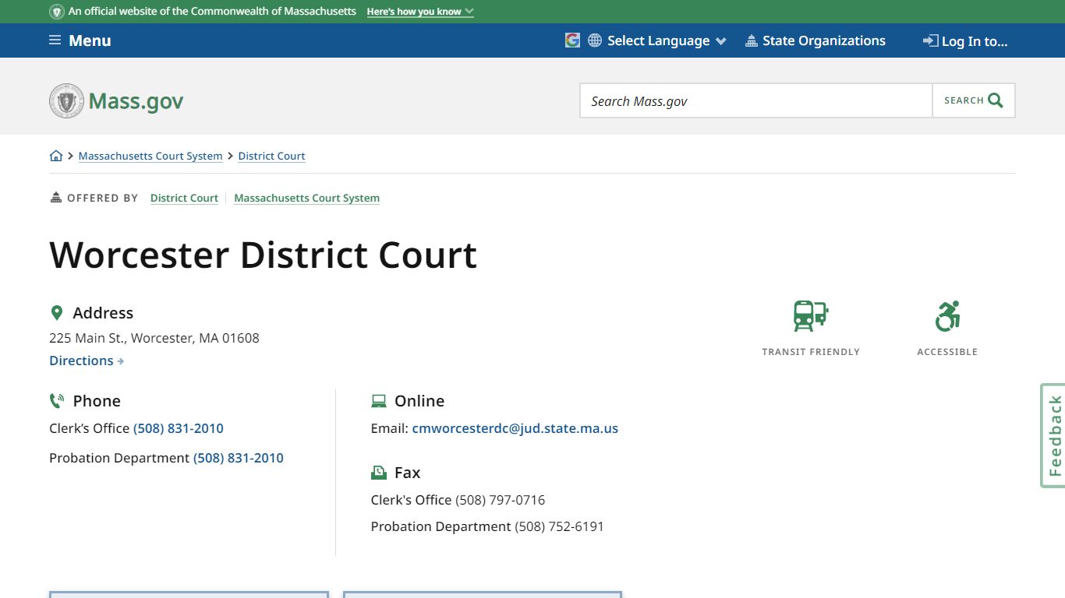
Task: Click Probation Department fax (508) 752-6191
Action: tap(560, 526)
